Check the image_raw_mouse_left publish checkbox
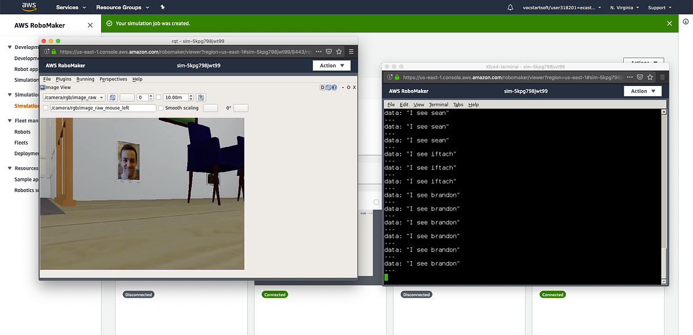 46,108
